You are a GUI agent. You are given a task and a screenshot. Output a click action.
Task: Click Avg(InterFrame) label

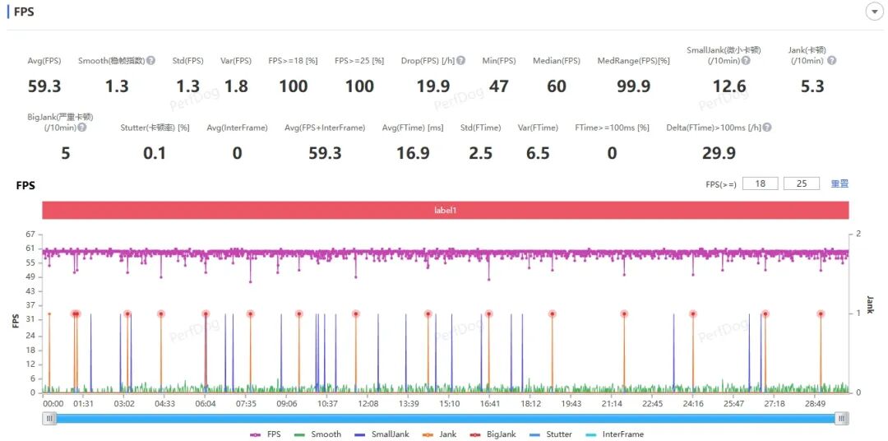(x=237, y=128)
